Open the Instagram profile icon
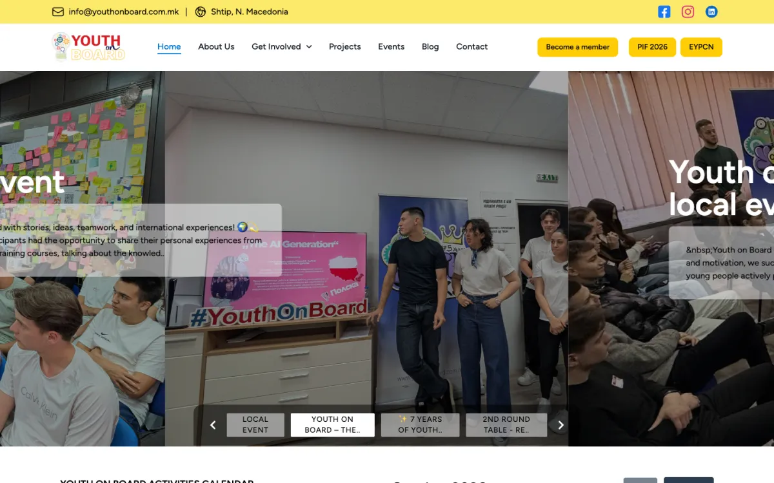This screenshot has width=774, height=483. coord(688,12)
